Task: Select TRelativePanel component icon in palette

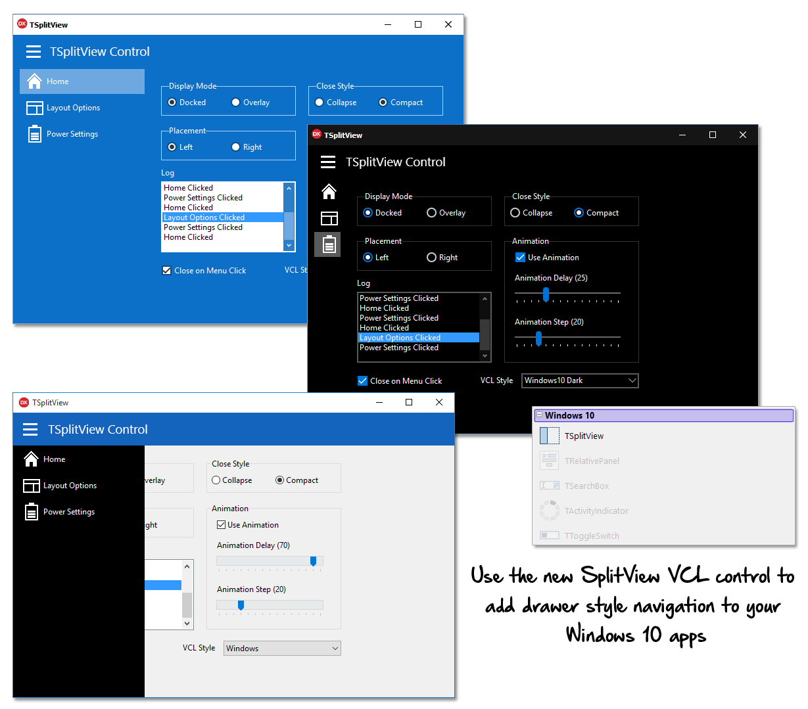Action: tap(549, 461)
